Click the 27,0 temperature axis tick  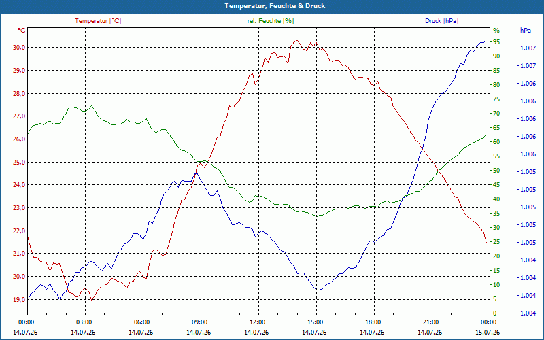[x=20, y=116]
